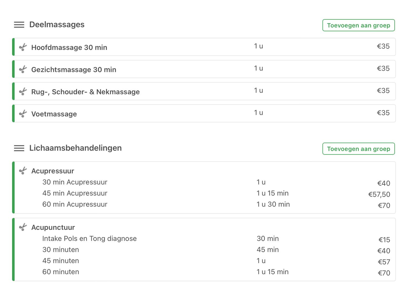Screen dimensions: 408x285
Task: Select the 60 minuten Acupunctuur variant
Action: coord(216,272)
